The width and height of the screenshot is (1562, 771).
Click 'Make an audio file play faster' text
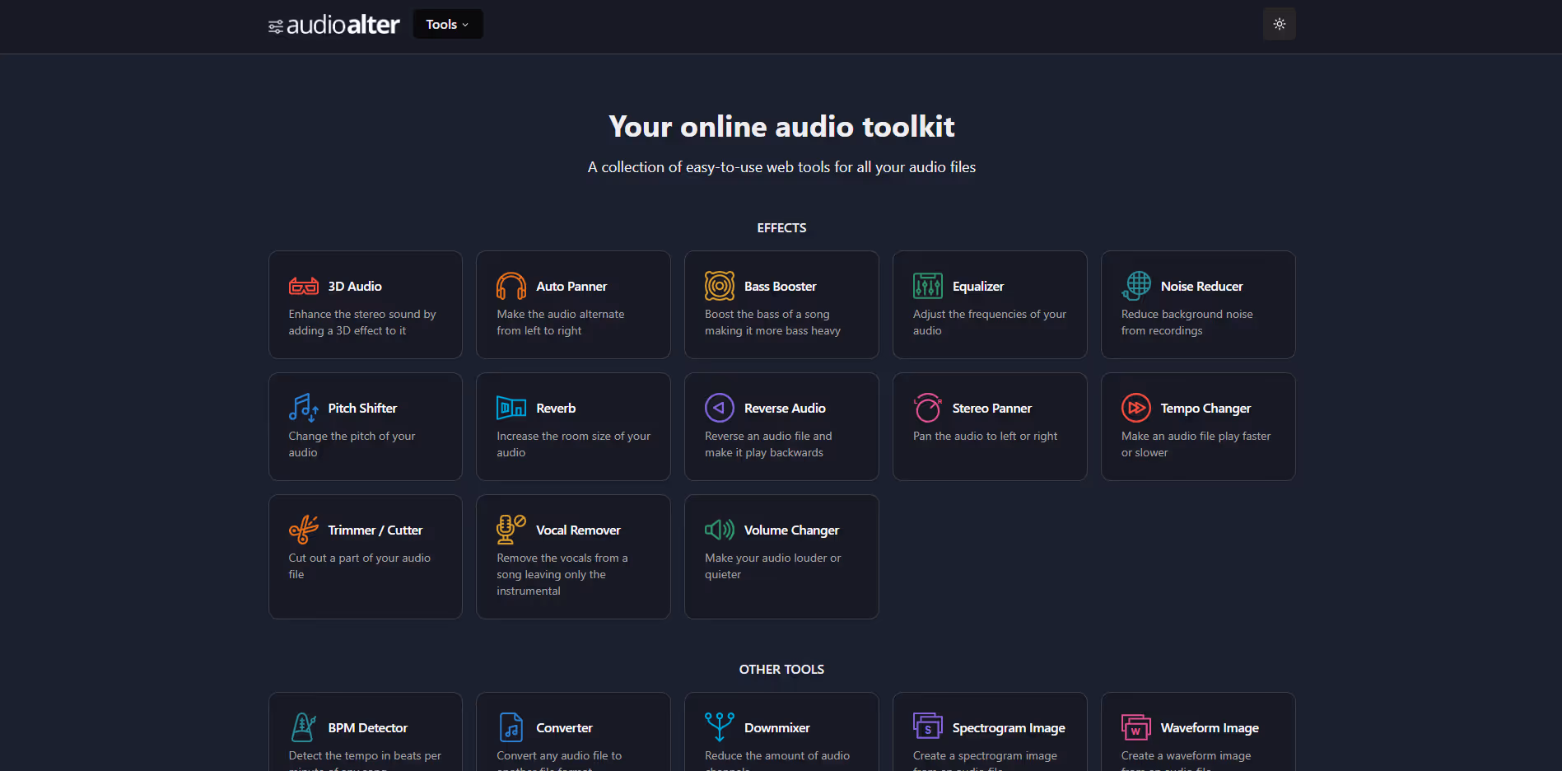click(1196, 436)
